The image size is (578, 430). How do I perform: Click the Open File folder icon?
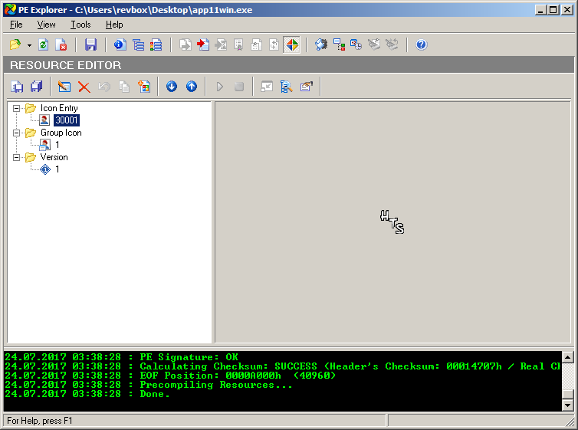(x=15, y=45)
